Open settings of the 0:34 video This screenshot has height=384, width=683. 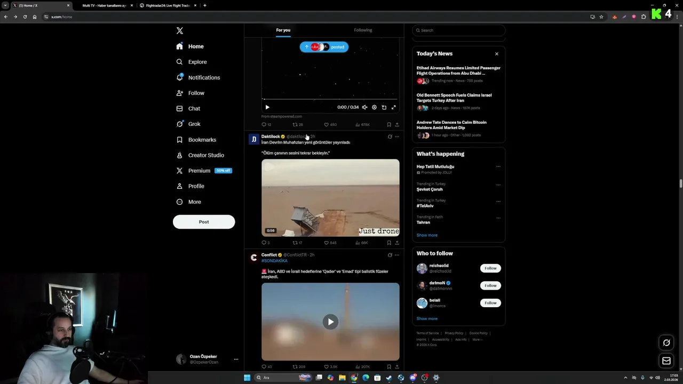point(374,107)
